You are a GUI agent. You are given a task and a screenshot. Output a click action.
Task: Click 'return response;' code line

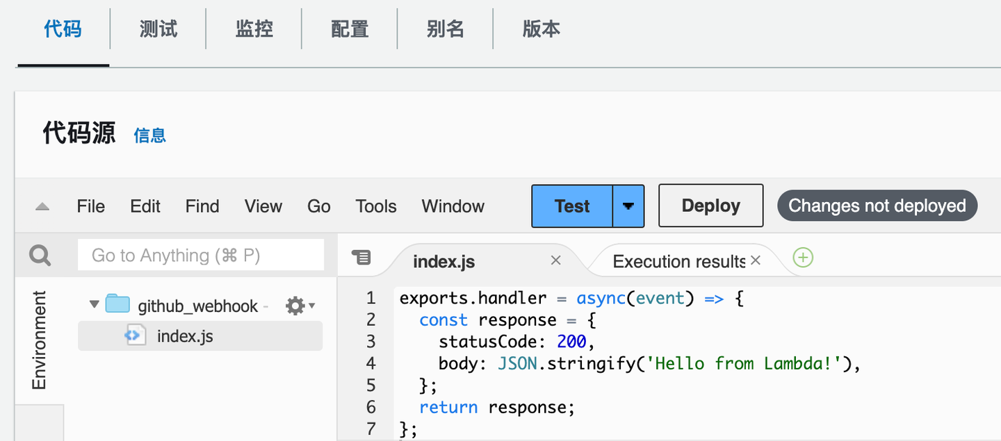497,407
